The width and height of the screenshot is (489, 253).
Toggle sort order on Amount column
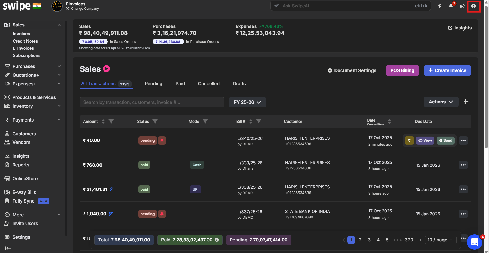tap(103, 122)
